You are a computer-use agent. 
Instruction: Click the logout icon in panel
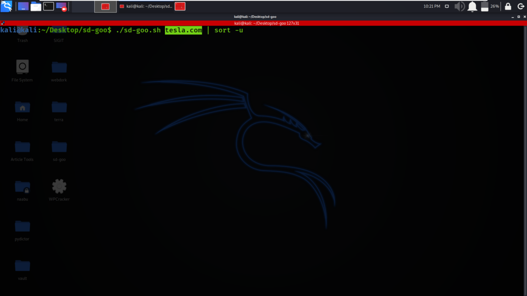(x=521, y=6)
